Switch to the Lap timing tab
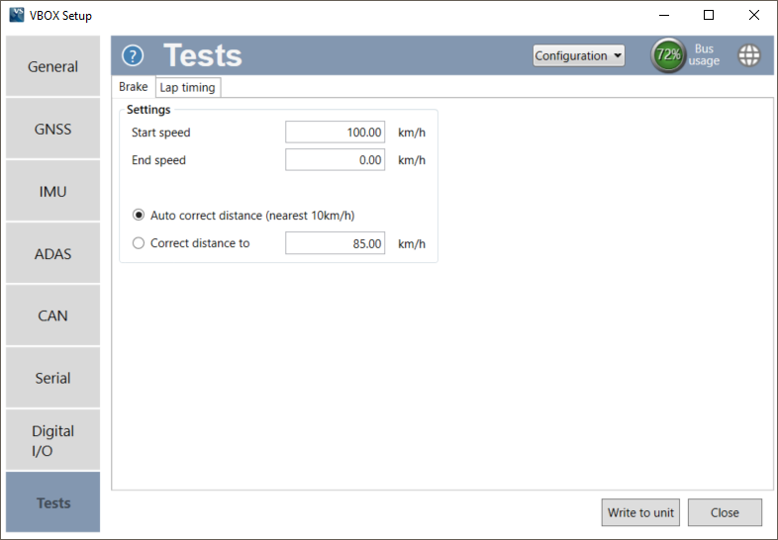This screenshot has height=540, width=778. click(x=187, y=88)
